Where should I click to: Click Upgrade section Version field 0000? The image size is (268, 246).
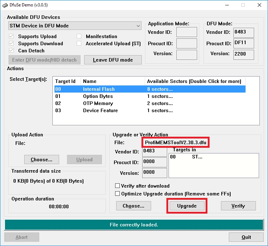[x=155, y=173]
